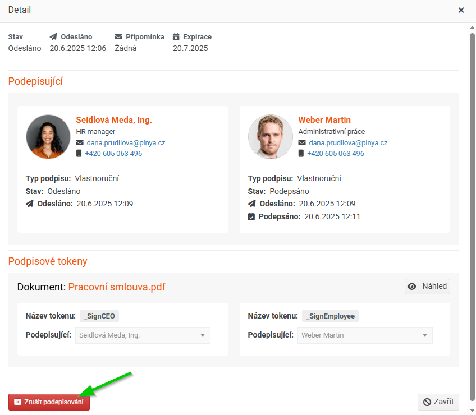Click the eye icon in Náhled button
This screenshot has height=415, width=476.
pyautogui.click(x=411, y=287)
